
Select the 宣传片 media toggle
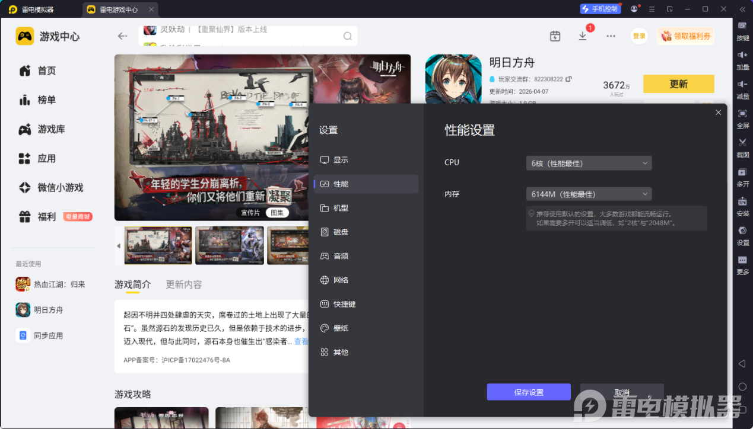(x=250, y=213)
